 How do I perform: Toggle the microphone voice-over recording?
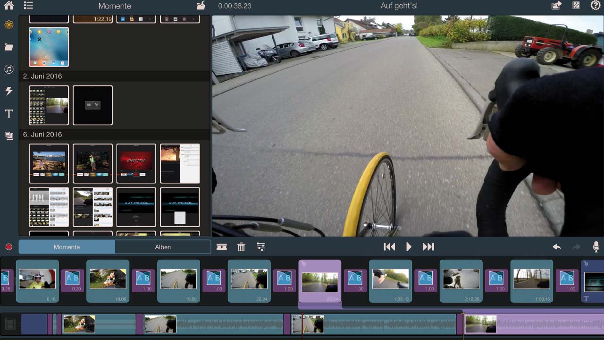tap(596, 247)
